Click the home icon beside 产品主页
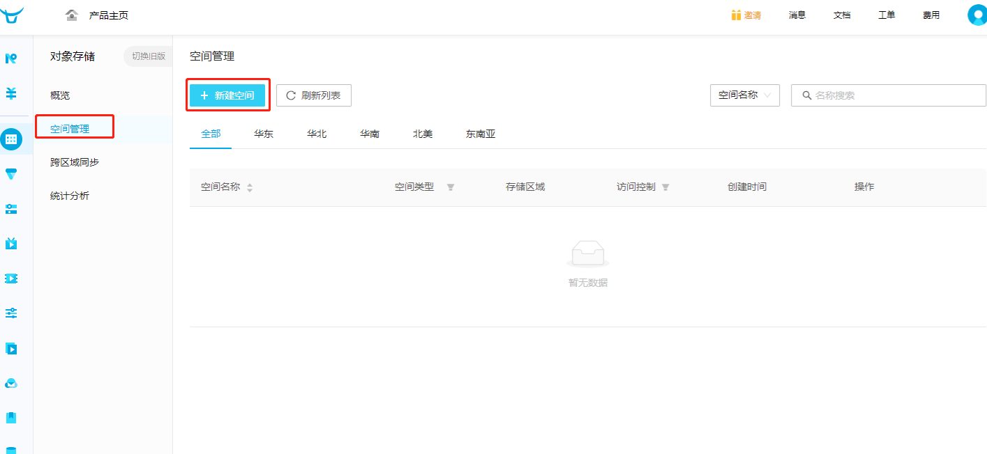The width and height of the screenshot is (987, 454). tap(72, 15)
